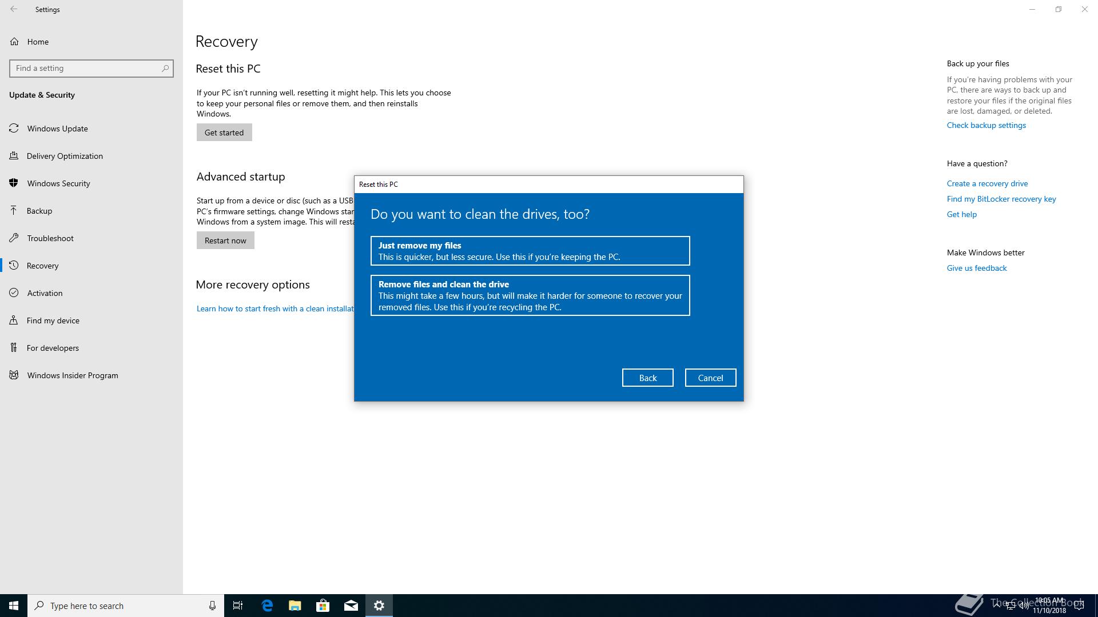Click the Settings gear in the taskbar
The width and height of the screenshot is (1098, 617).
379,606
